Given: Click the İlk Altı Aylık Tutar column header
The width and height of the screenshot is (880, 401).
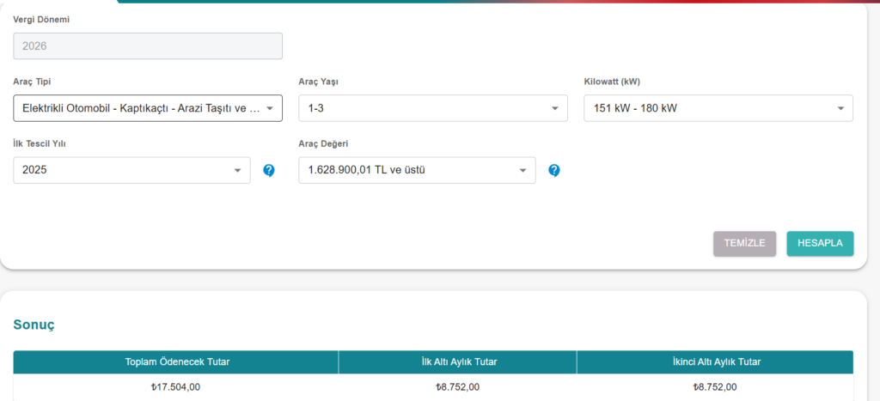Looking at the screenshot, I should (457, 362).
